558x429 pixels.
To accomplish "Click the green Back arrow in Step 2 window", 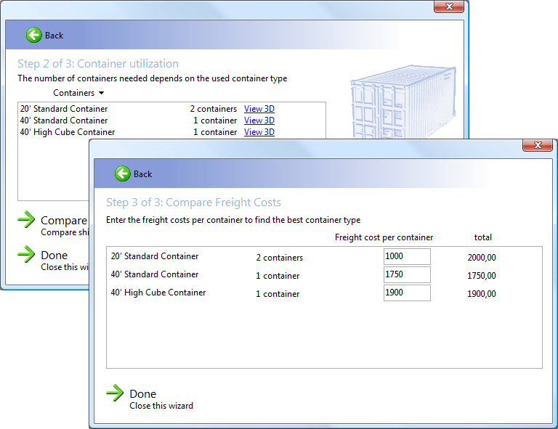I will (x=33, y=35).
